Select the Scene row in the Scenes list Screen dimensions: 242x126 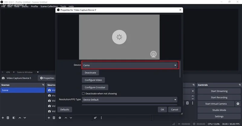pyautogui.click(x=22, y=90)
